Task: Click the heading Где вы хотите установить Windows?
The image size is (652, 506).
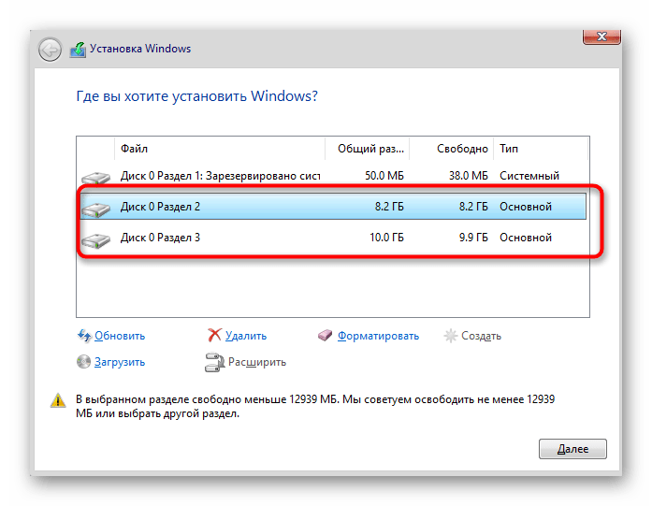Action: tap(196, 96)
